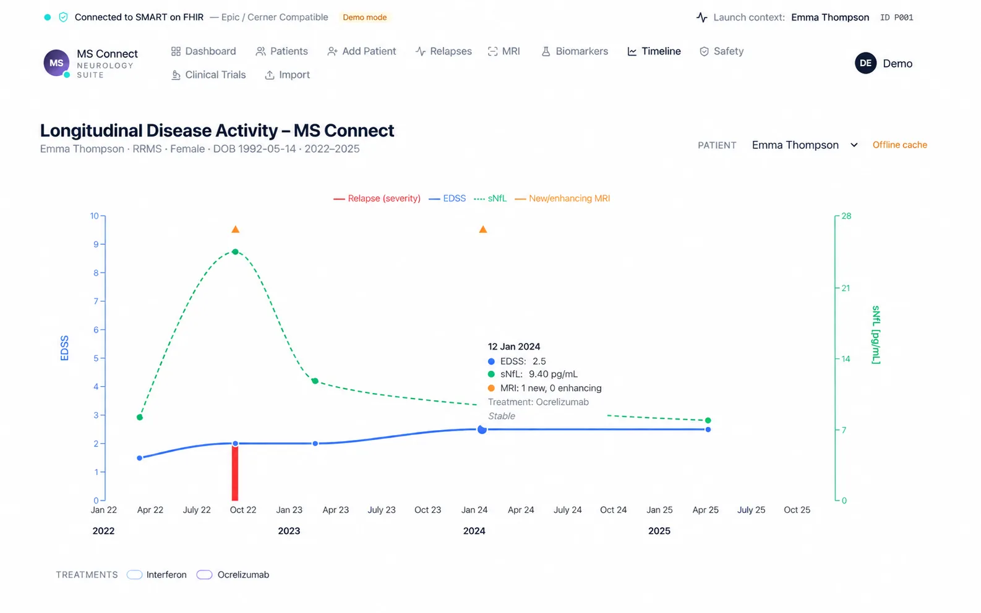Click the highlighted EDSS point at Jan 24
This screenshot has height=613, width=981.
point(482,429)
